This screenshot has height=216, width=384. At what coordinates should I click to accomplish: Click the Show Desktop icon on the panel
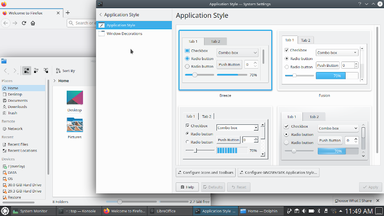(379, 211)
